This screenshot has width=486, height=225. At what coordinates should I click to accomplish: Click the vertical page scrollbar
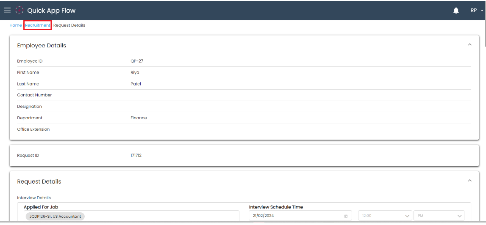tap(484, 106)
